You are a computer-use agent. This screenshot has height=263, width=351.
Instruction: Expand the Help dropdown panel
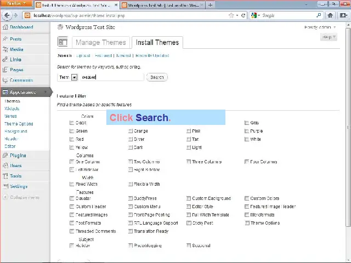click(x=329, y=37)
